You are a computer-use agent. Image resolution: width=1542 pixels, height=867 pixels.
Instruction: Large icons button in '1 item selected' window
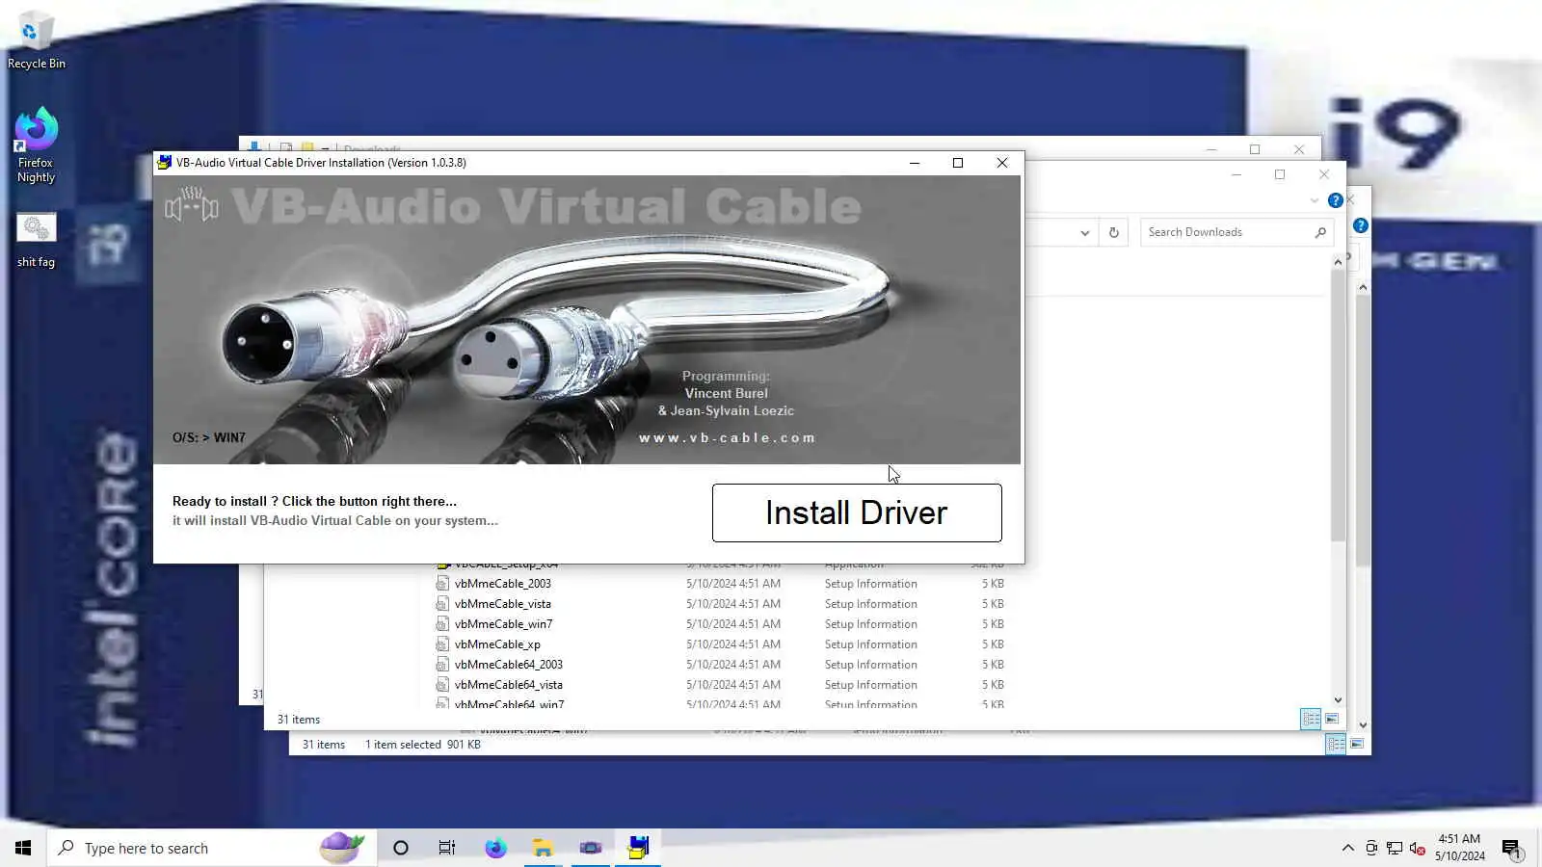(1357, 745)
